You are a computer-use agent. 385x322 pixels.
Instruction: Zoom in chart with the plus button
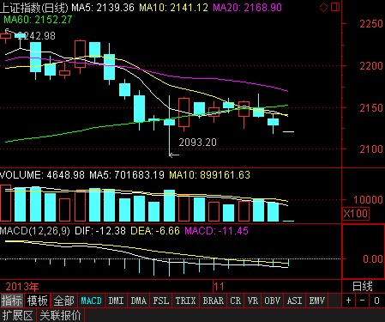click(348, 301)
